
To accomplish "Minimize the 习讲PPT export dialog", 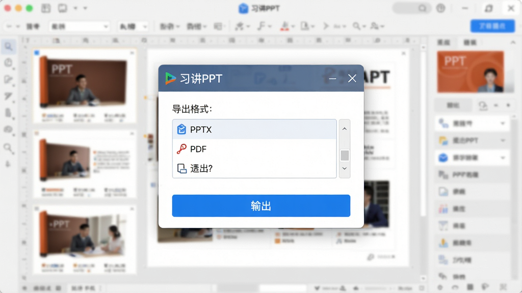I will point(332,79).
